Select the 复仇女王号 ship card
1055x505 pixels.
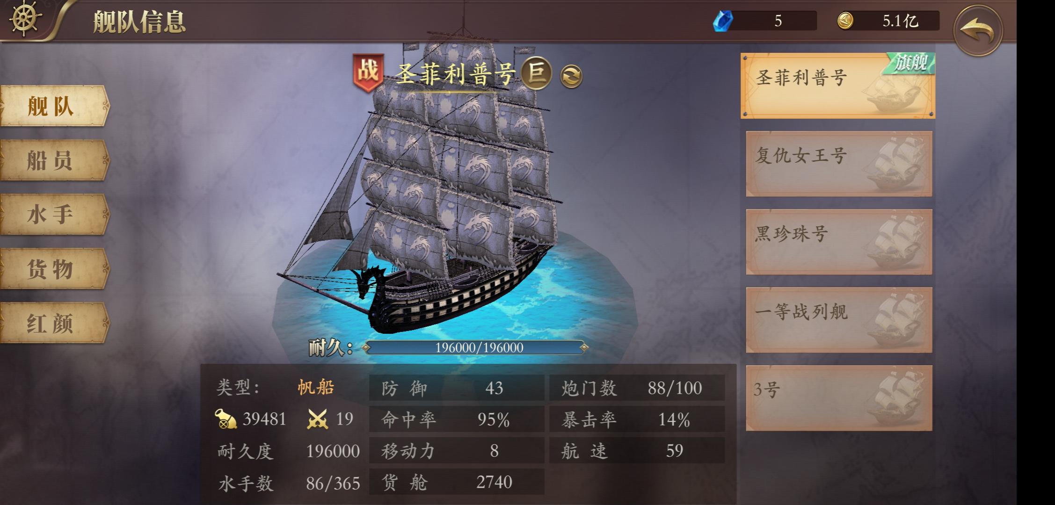(x=839, y=164)
